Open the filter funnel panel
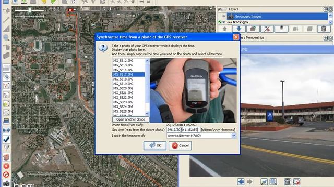Screen dimensions: 334x187 point(6,148)
